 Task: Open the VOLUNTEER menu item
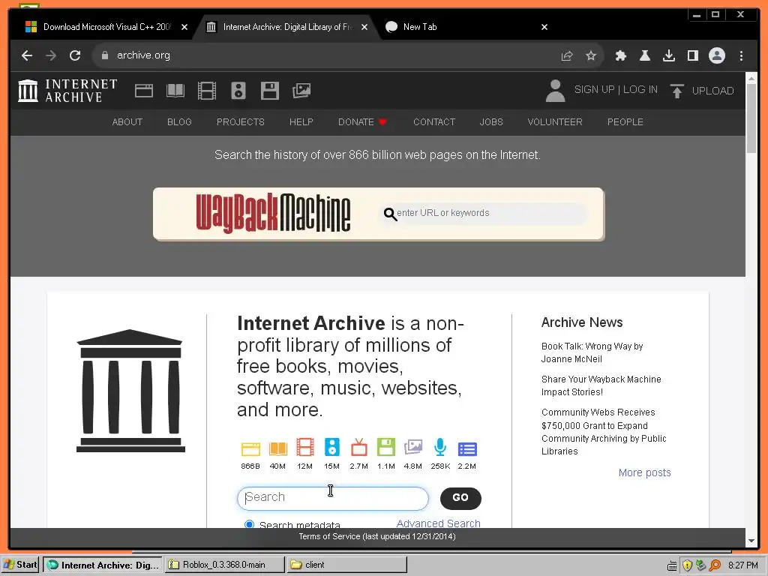coord(555,122)
